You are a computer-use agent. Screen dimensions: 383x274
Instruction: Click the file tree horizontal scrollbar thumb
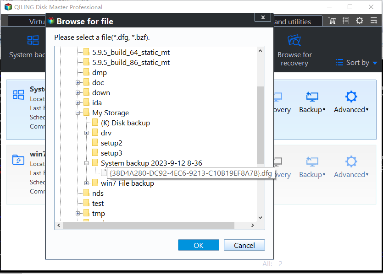point(149,226)
